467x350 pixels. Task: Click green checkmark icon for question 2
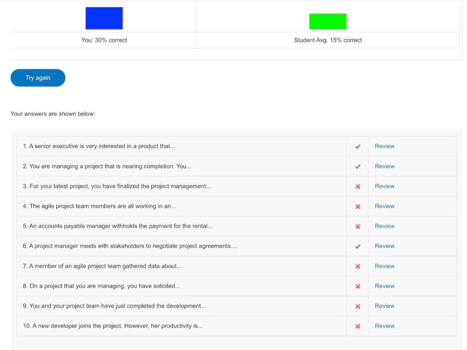[x=358, y=167]
